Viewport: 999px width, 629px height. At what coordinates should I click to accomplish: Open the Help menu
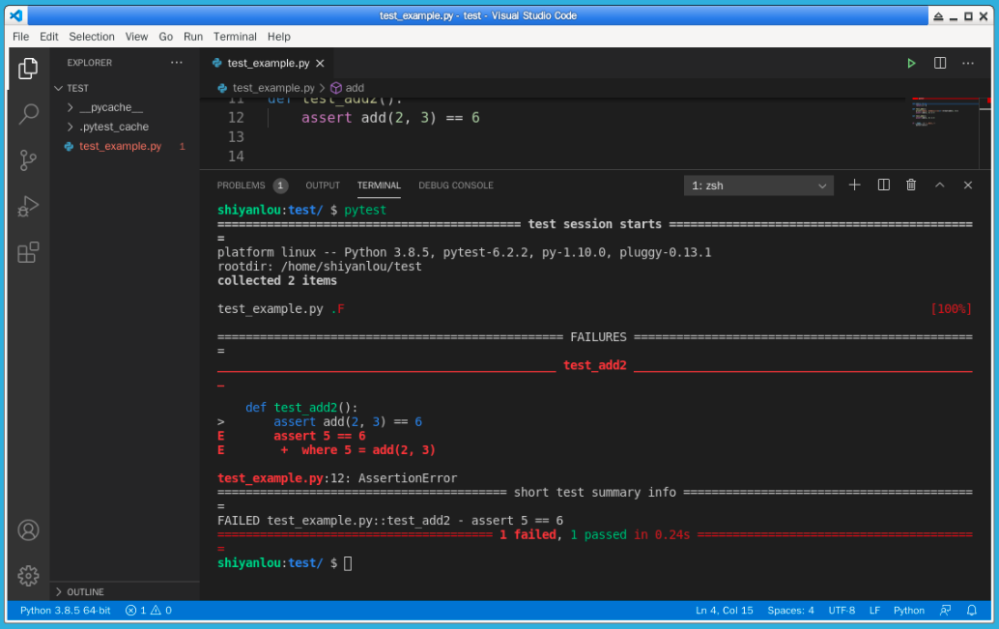tap(279, 37)
